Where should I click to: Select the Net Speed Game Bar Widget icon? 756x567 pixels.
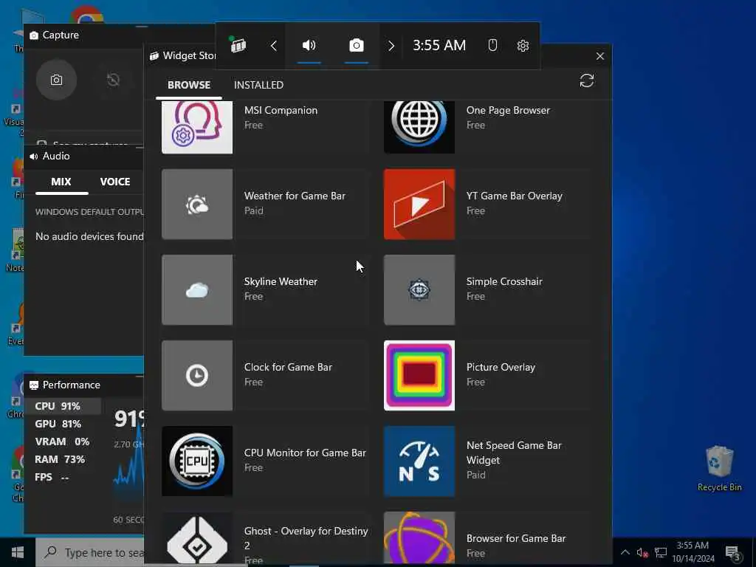pyautogui.click(x=419, y=461)
